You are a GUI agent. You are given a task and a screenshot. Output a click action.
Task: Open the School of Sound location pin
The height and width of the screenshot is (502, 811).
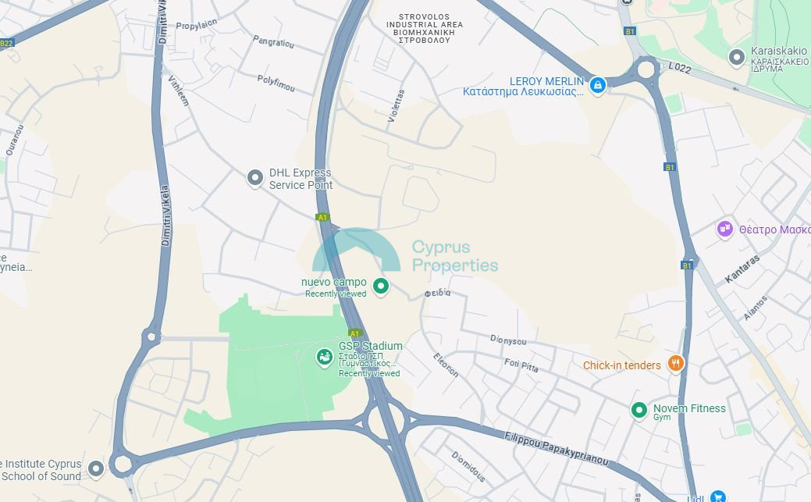click(x=96, y=469)
